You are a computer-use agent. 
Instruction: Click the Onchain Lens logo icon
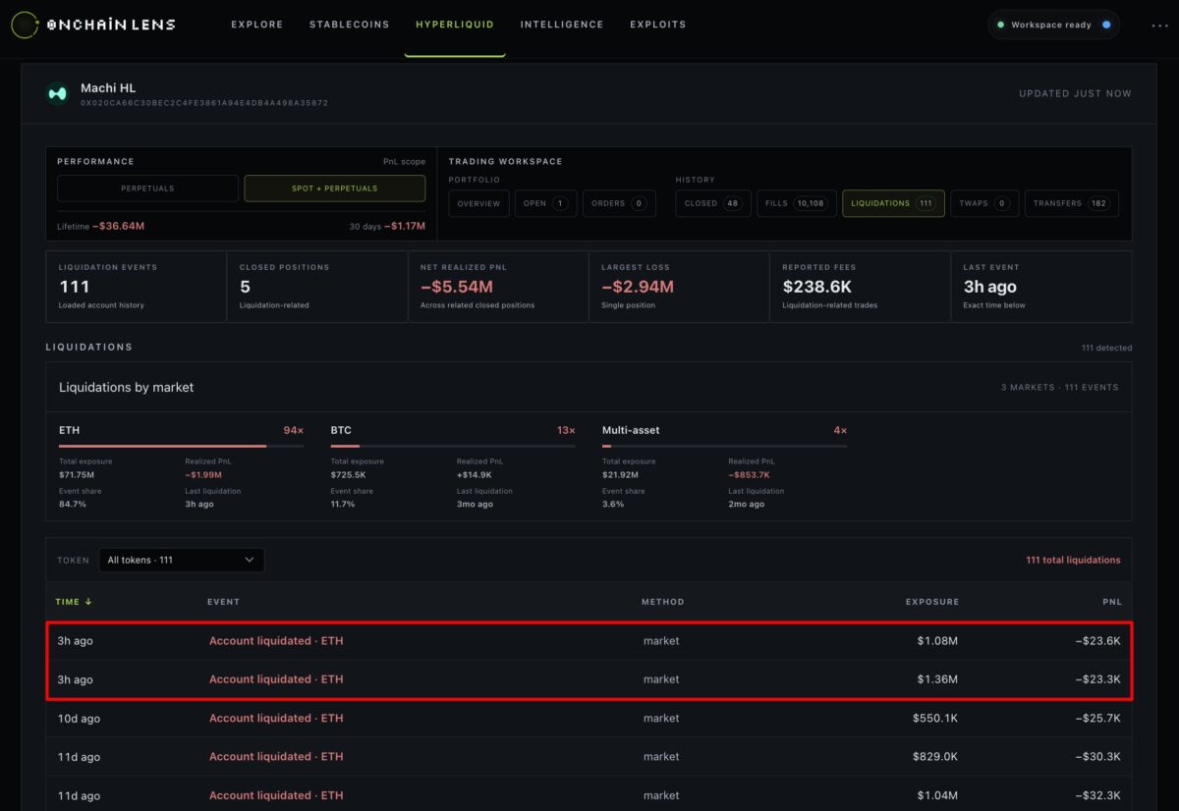coord(24,24)
